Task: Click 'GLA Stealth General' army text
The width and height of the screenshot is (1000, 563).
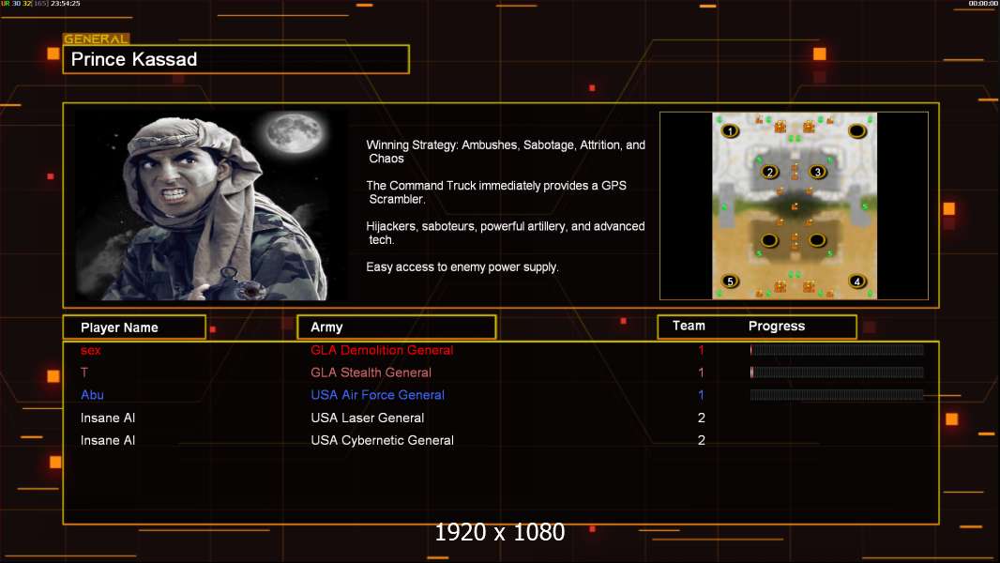Action: point(371,373)
